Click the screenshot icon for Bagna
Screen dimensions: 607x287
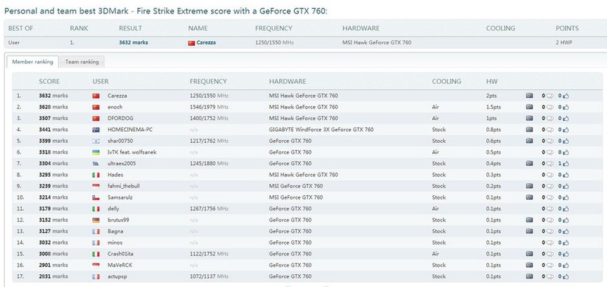[x=529, y=231]
